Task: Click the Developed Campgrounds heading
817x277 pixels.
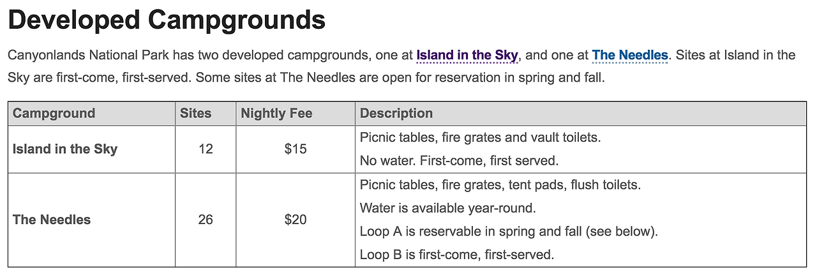Action: tap(167, 20)
